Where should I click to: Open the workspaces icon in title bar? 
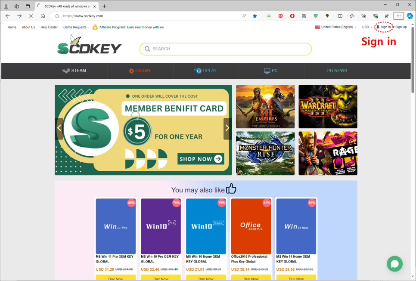coord(17,6)
